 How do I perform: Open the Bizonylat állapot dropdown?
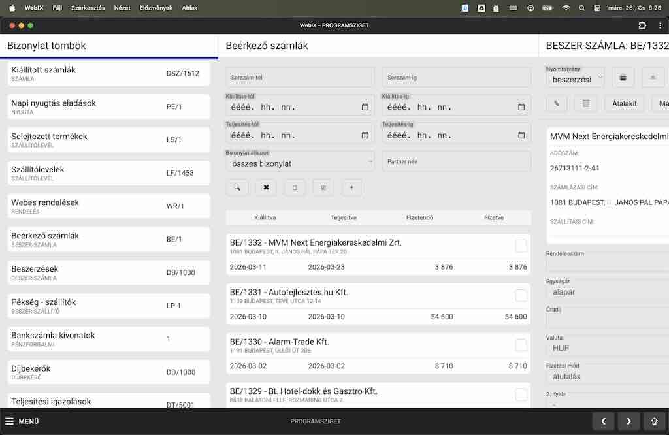(x=300, y=162)
